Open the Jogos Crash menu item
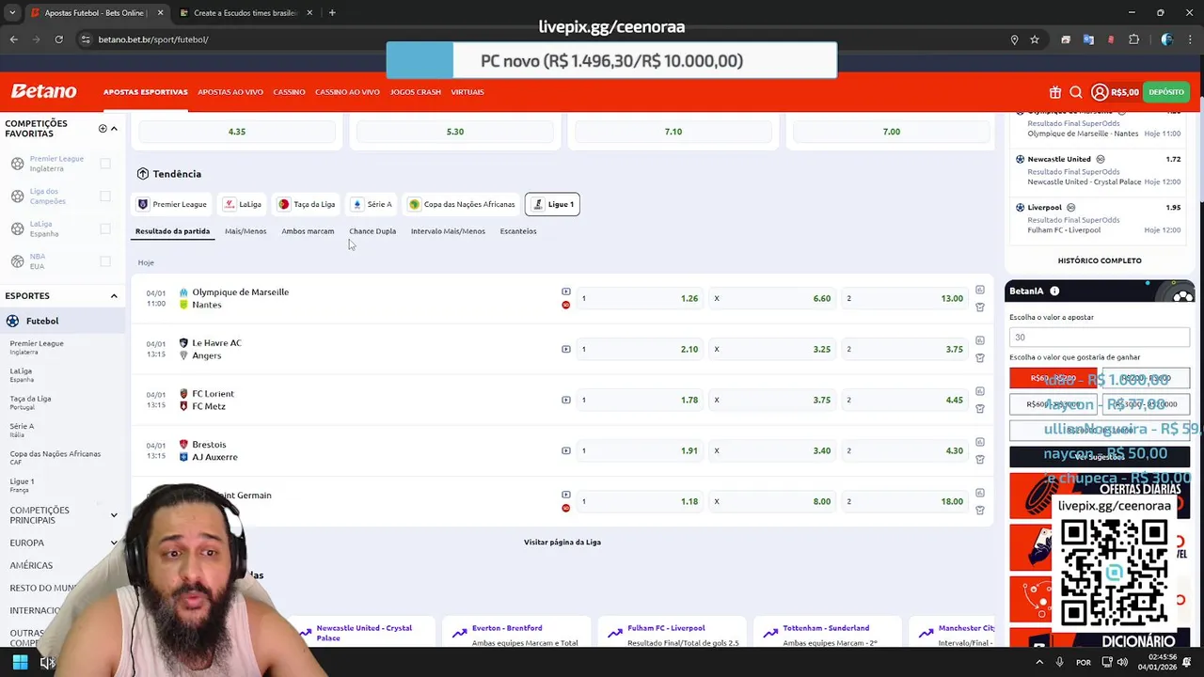The width and height of the screenshot is (1204, 677). pos(415,92)
